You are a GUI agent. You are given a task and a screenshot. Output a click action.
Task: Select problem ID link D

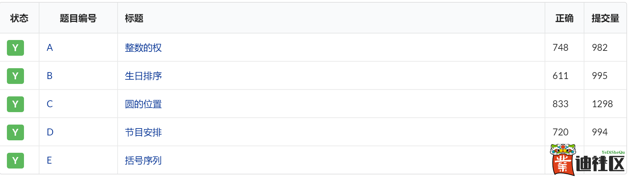coord(50,132)
